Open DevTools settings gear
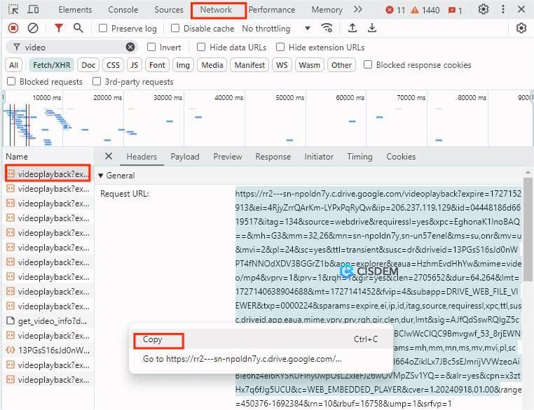 [x=484, y=10]
